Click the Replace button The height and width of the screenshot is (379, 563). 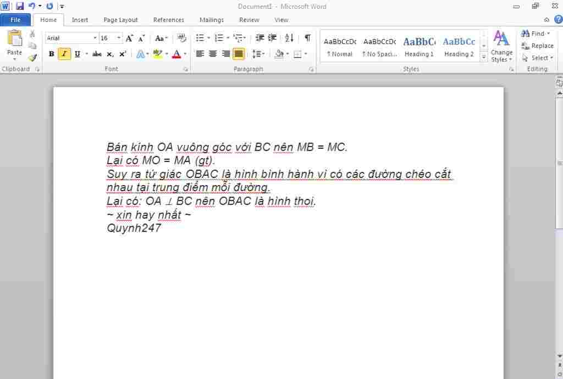click(538, 46)
